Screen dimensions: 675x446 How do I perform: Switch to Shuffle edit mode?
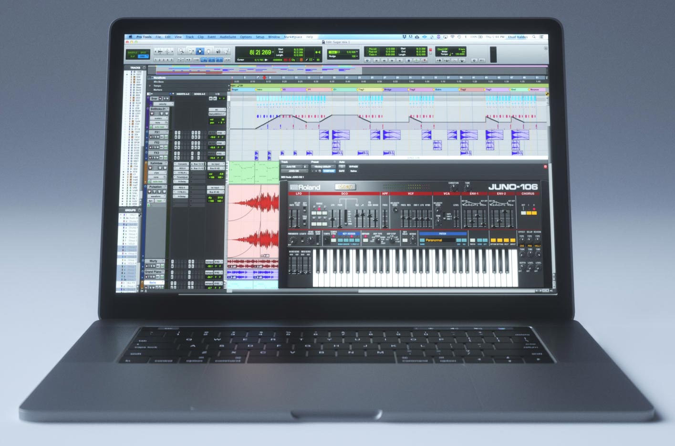tap(133, 52)
